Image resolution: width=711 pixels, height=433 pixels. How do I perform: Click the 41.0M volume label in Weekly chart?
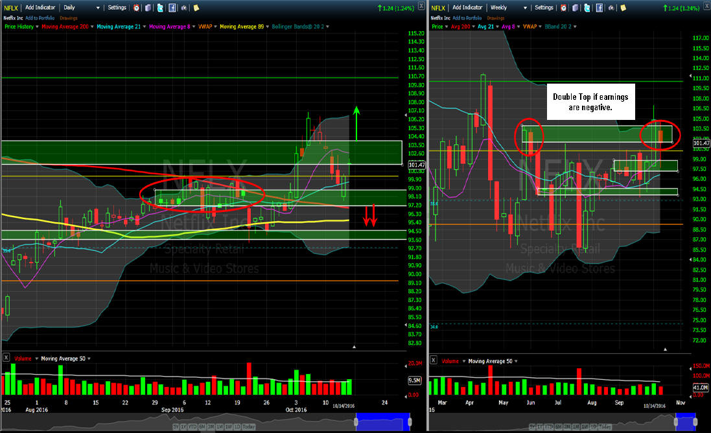701,387
